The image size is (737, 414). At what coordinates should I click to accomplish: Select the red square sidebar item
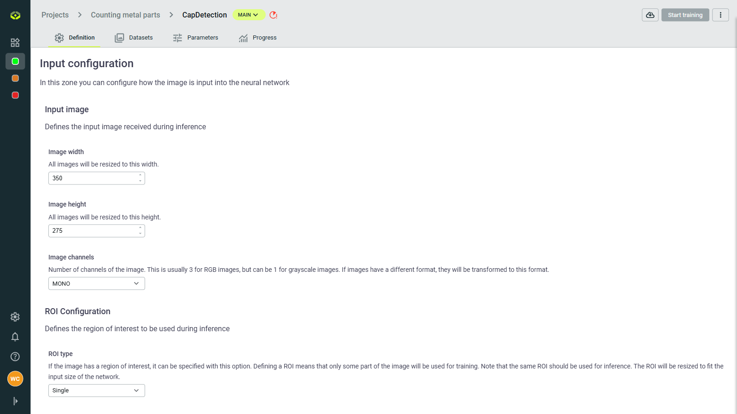click(x=15, y=95)
